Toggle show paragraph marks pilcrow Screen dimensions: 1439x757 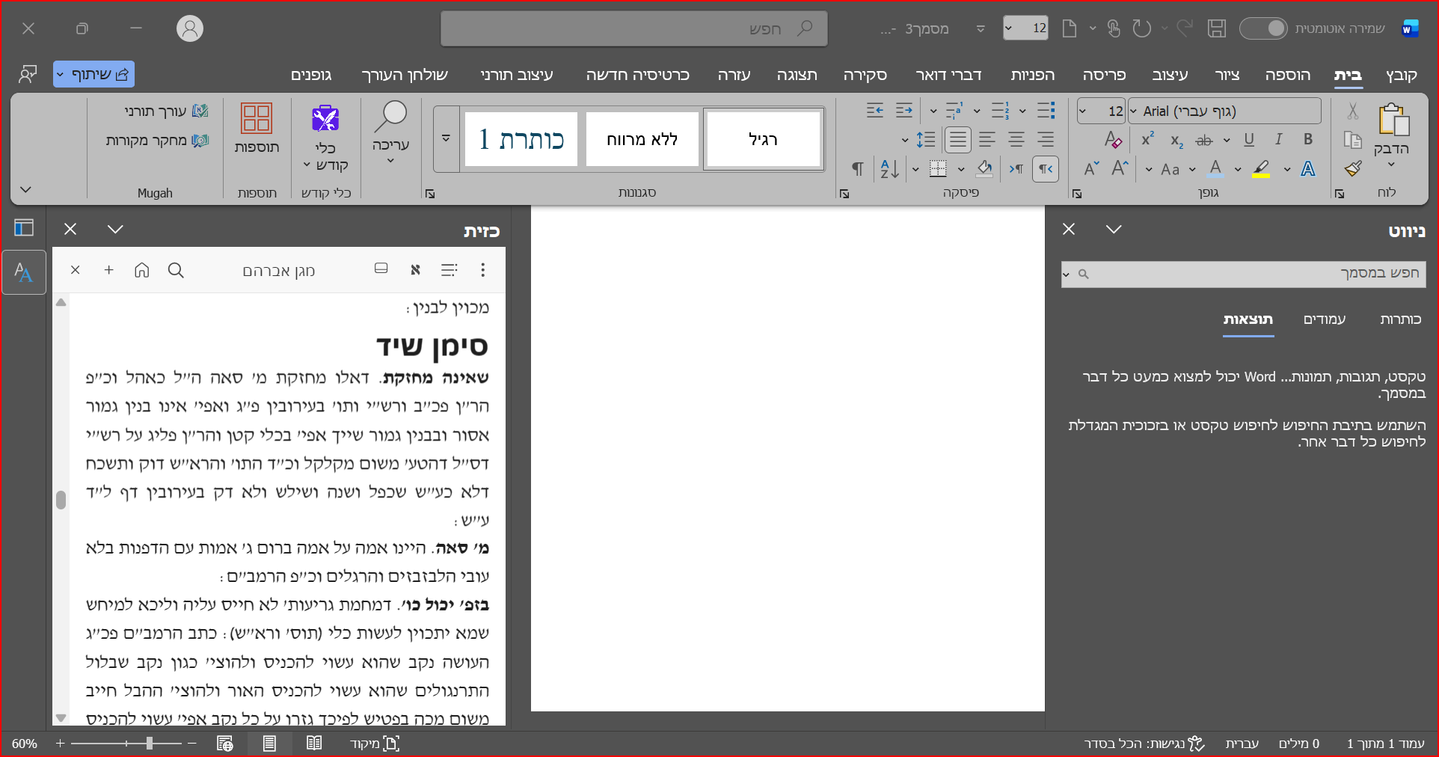858,169
